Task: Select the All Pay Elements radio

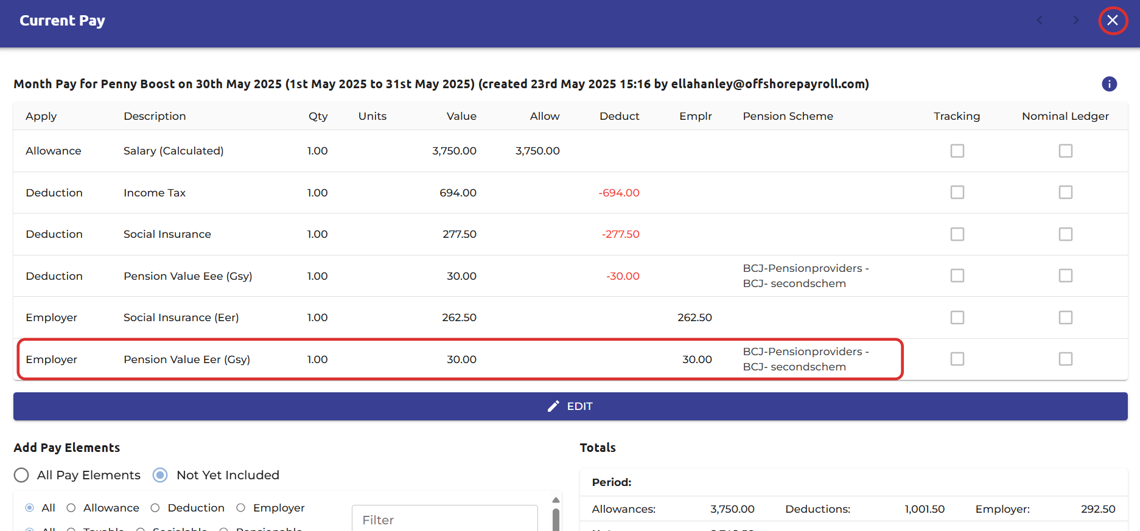Action: [x=21, y=475]
